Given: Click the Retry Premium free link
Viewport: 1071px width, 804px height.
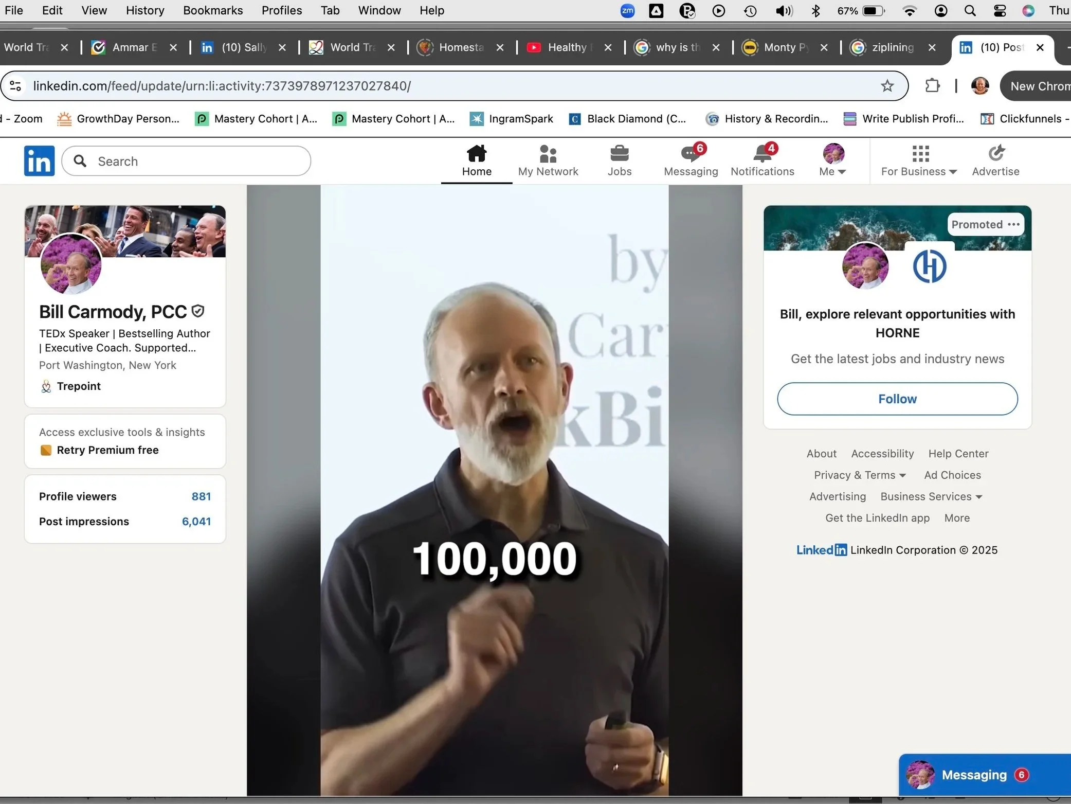Looking at the screenshot, I should pos(107,450).
